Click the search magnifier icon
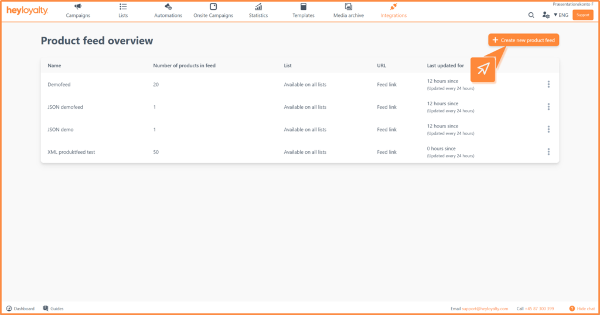The image size is (600, 315). [531, 15]
